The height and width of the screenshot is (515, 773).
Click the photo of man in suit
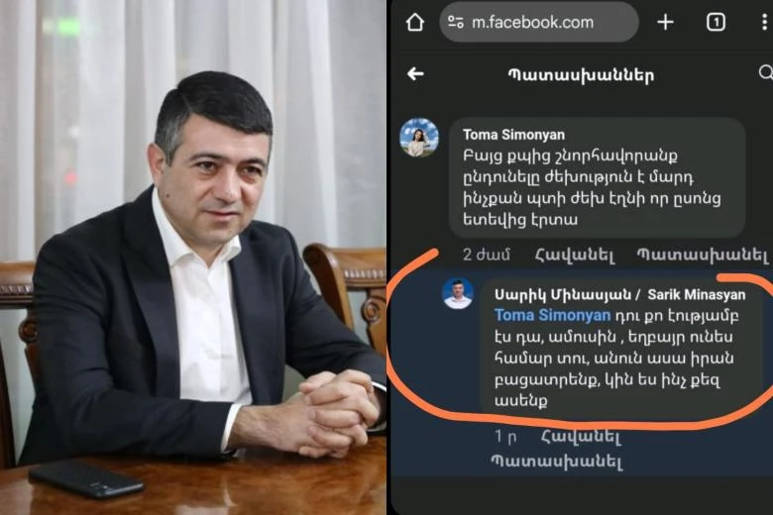pyautogui.click(x=193, y=257)
